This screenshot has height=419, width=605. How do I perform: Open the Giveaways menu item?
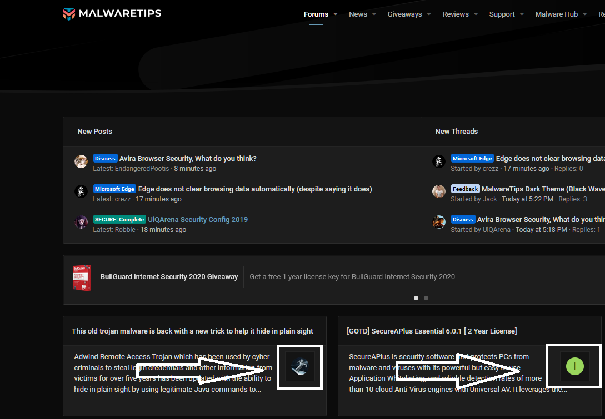[x=404, y=14]
